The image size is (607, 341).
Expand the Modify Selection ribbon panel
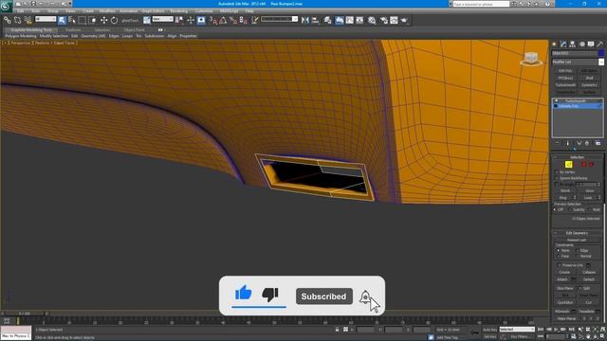[54, 36]
